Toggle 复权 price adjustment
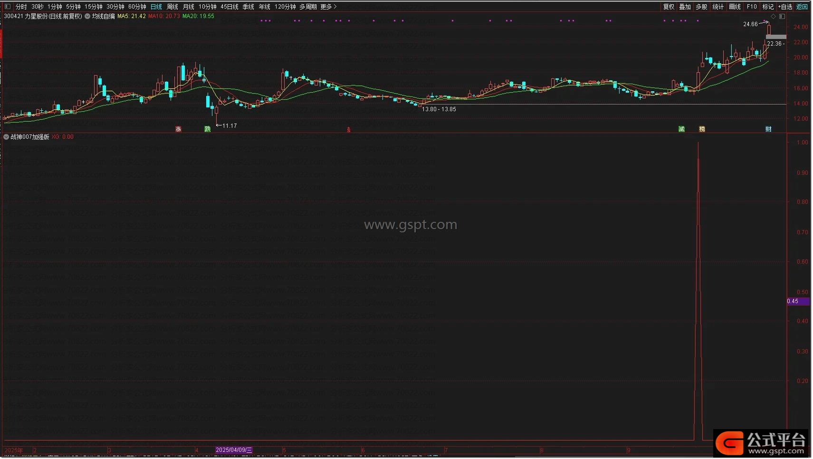Image resolution: width=813 pixels, height=459 pixels. (x=669, y=7)
